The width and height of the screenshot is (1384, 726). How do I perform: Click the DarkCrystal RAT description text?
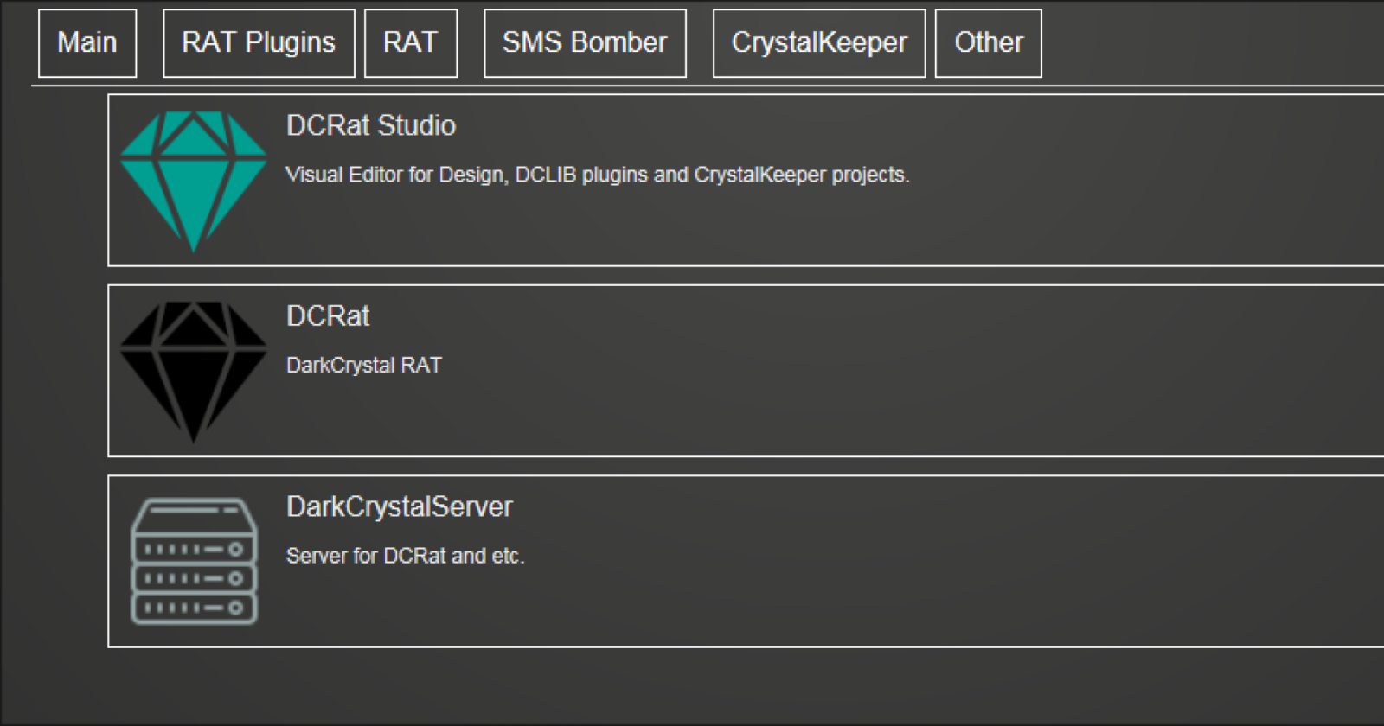[364, 366]
